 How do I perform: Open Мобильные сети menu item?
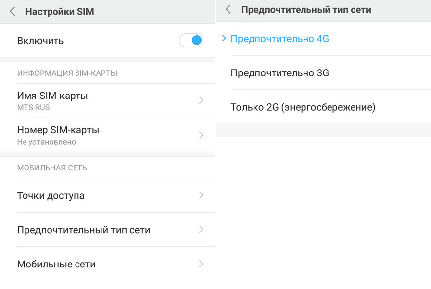point(56,265)
